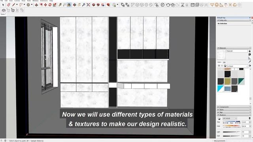
Task: Pick the olive yellow material swatch
Action: point(228,82)
